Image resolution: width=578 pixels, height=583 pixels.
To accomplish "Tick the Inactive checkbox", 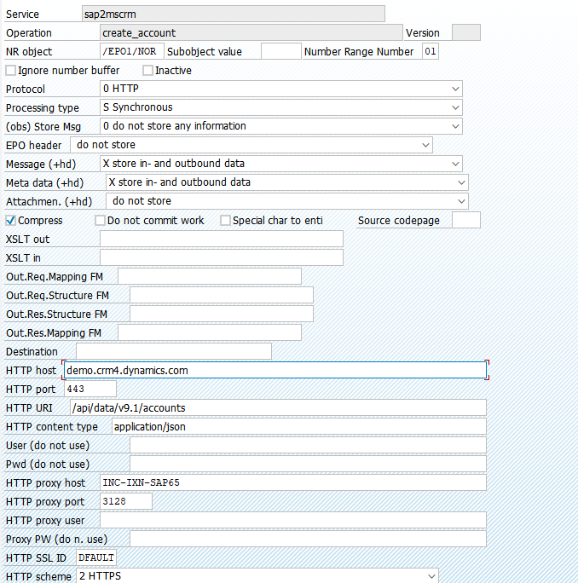I will [147, 70].
